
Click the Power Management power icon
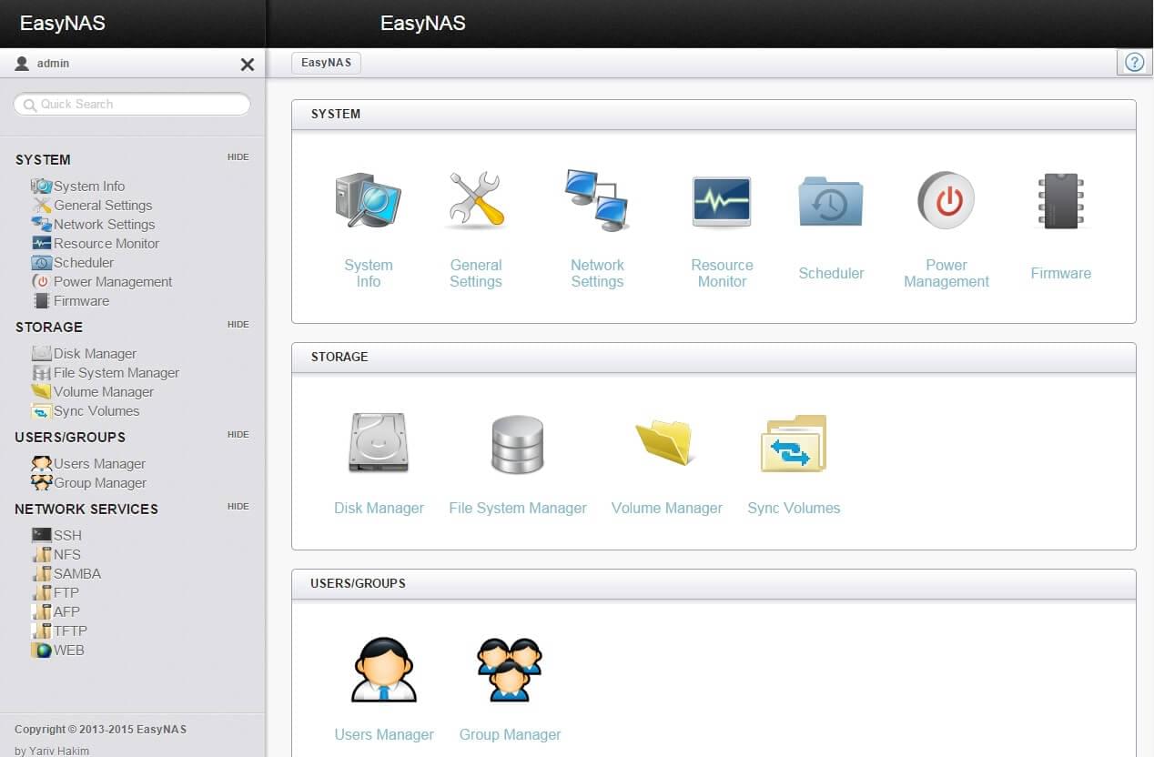[x=946, y=200]
